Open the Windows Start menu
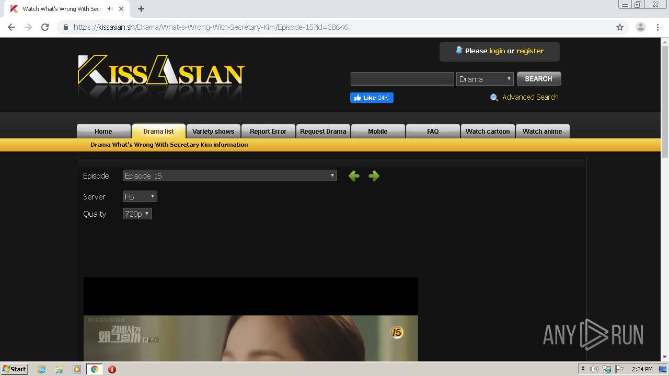Viewport: 669px width, 376px height. 14,369
